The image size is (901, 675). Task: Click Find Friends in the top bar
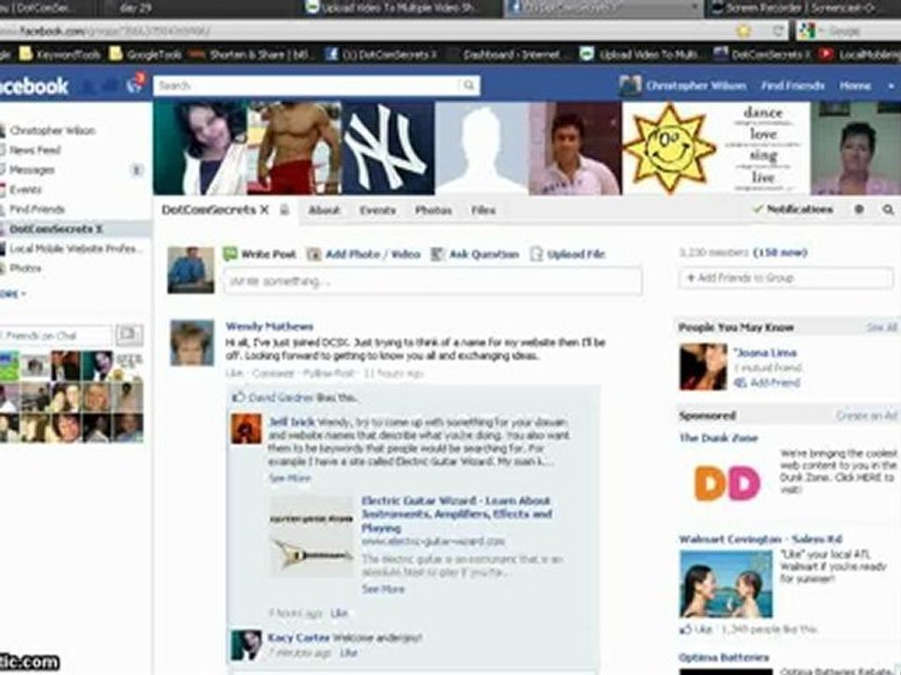point(792,85)
